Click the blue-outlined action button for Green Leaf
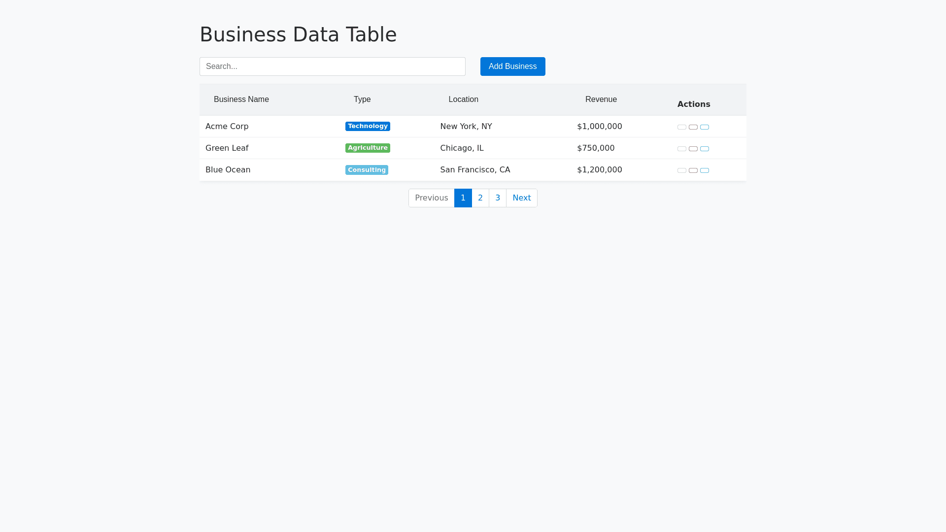The width and height of the screenshot is (946, 532). (x=704, y=149)
